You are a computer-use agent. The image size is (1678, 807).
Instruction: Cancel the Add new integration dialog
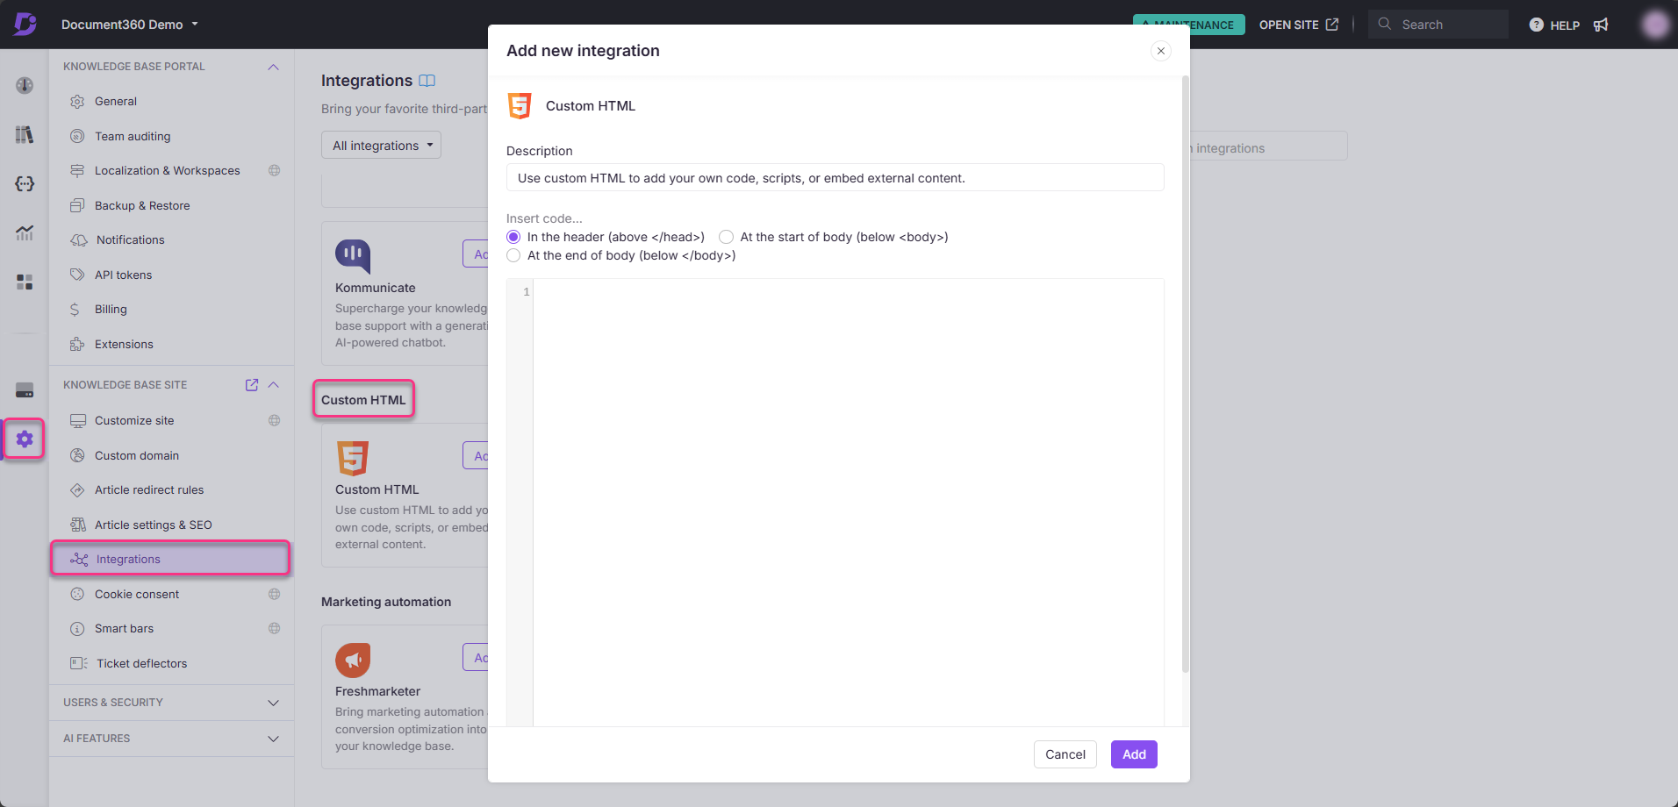coord(1065,753)
